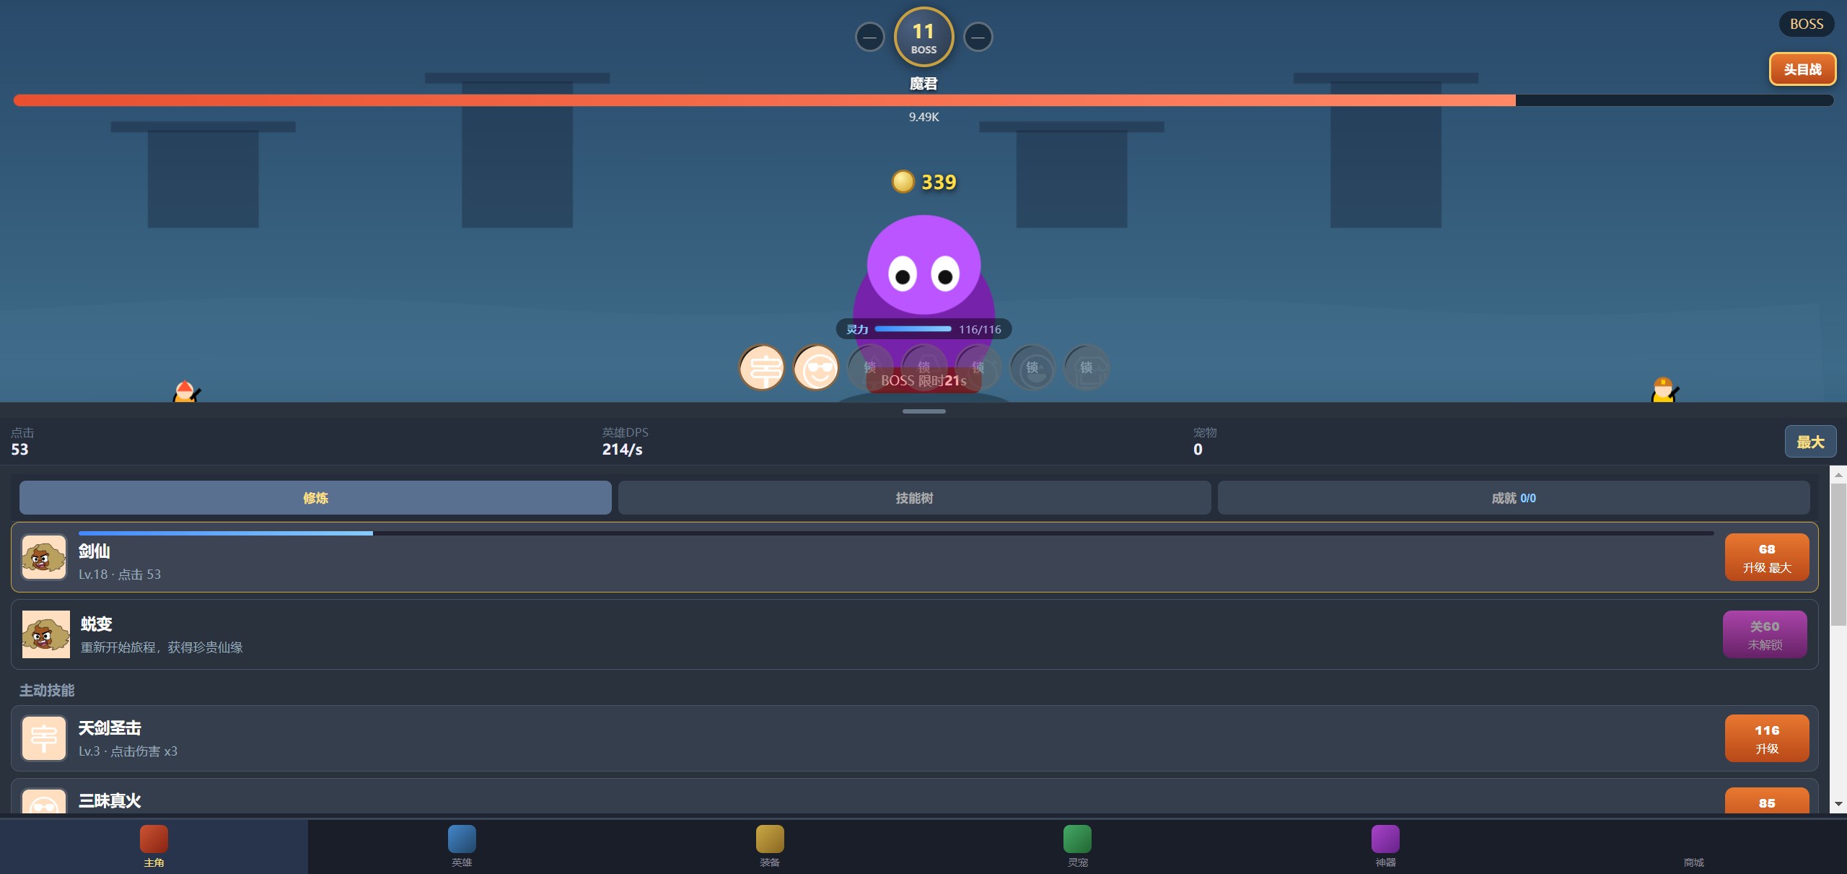Click the 主动技能 section heading
The image size is (1847, 874).
coord(47,691)
